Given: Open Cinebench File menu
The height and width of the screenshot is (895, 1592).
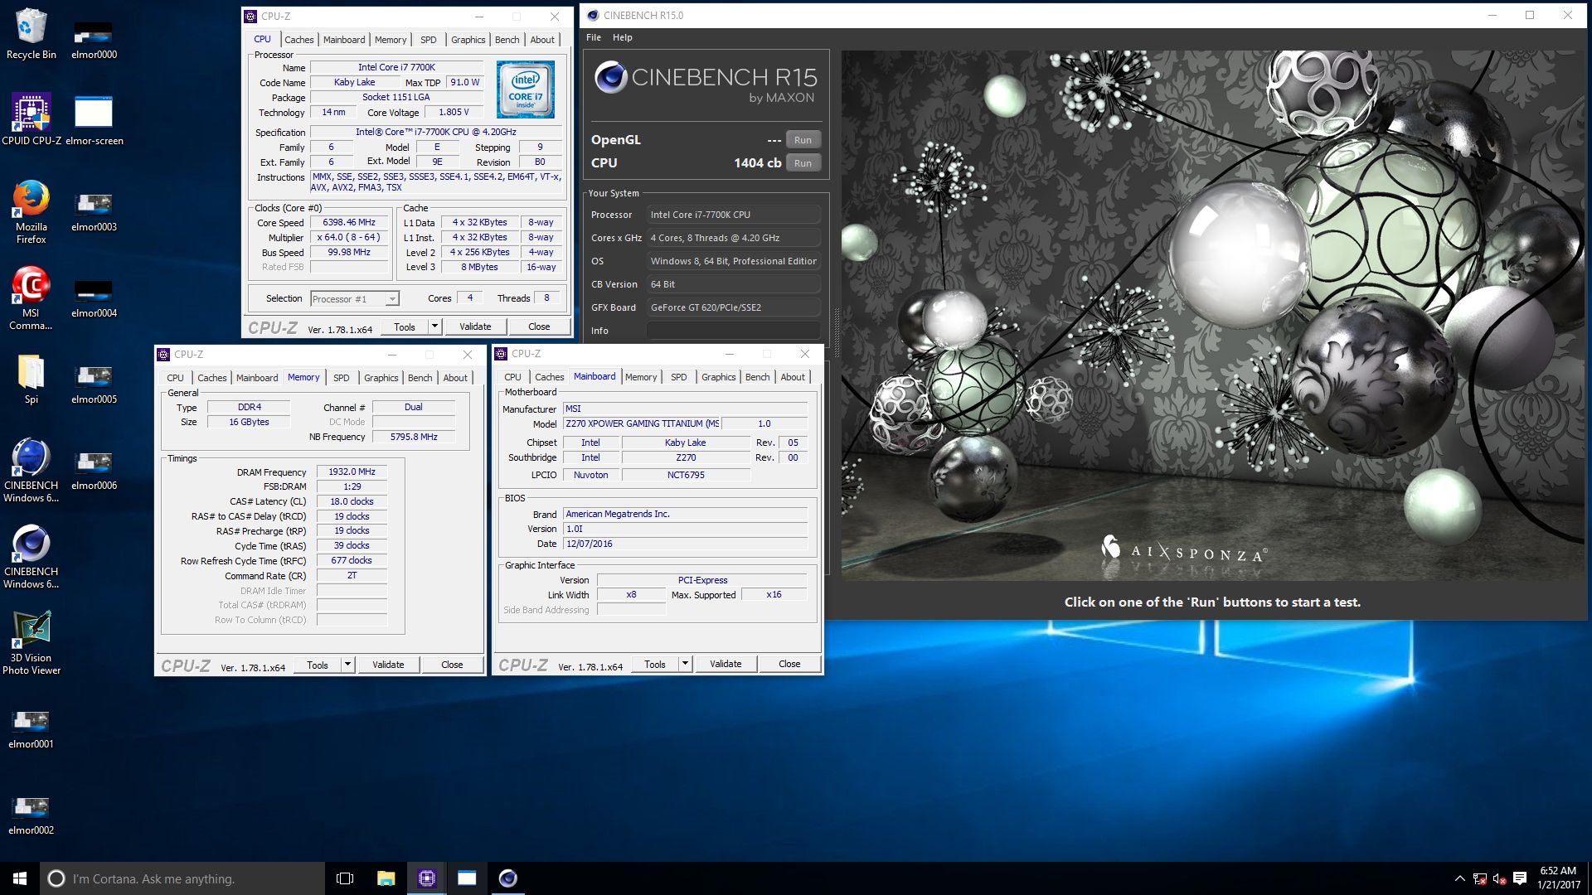Looking at the screenshot, I should [594, 37].
